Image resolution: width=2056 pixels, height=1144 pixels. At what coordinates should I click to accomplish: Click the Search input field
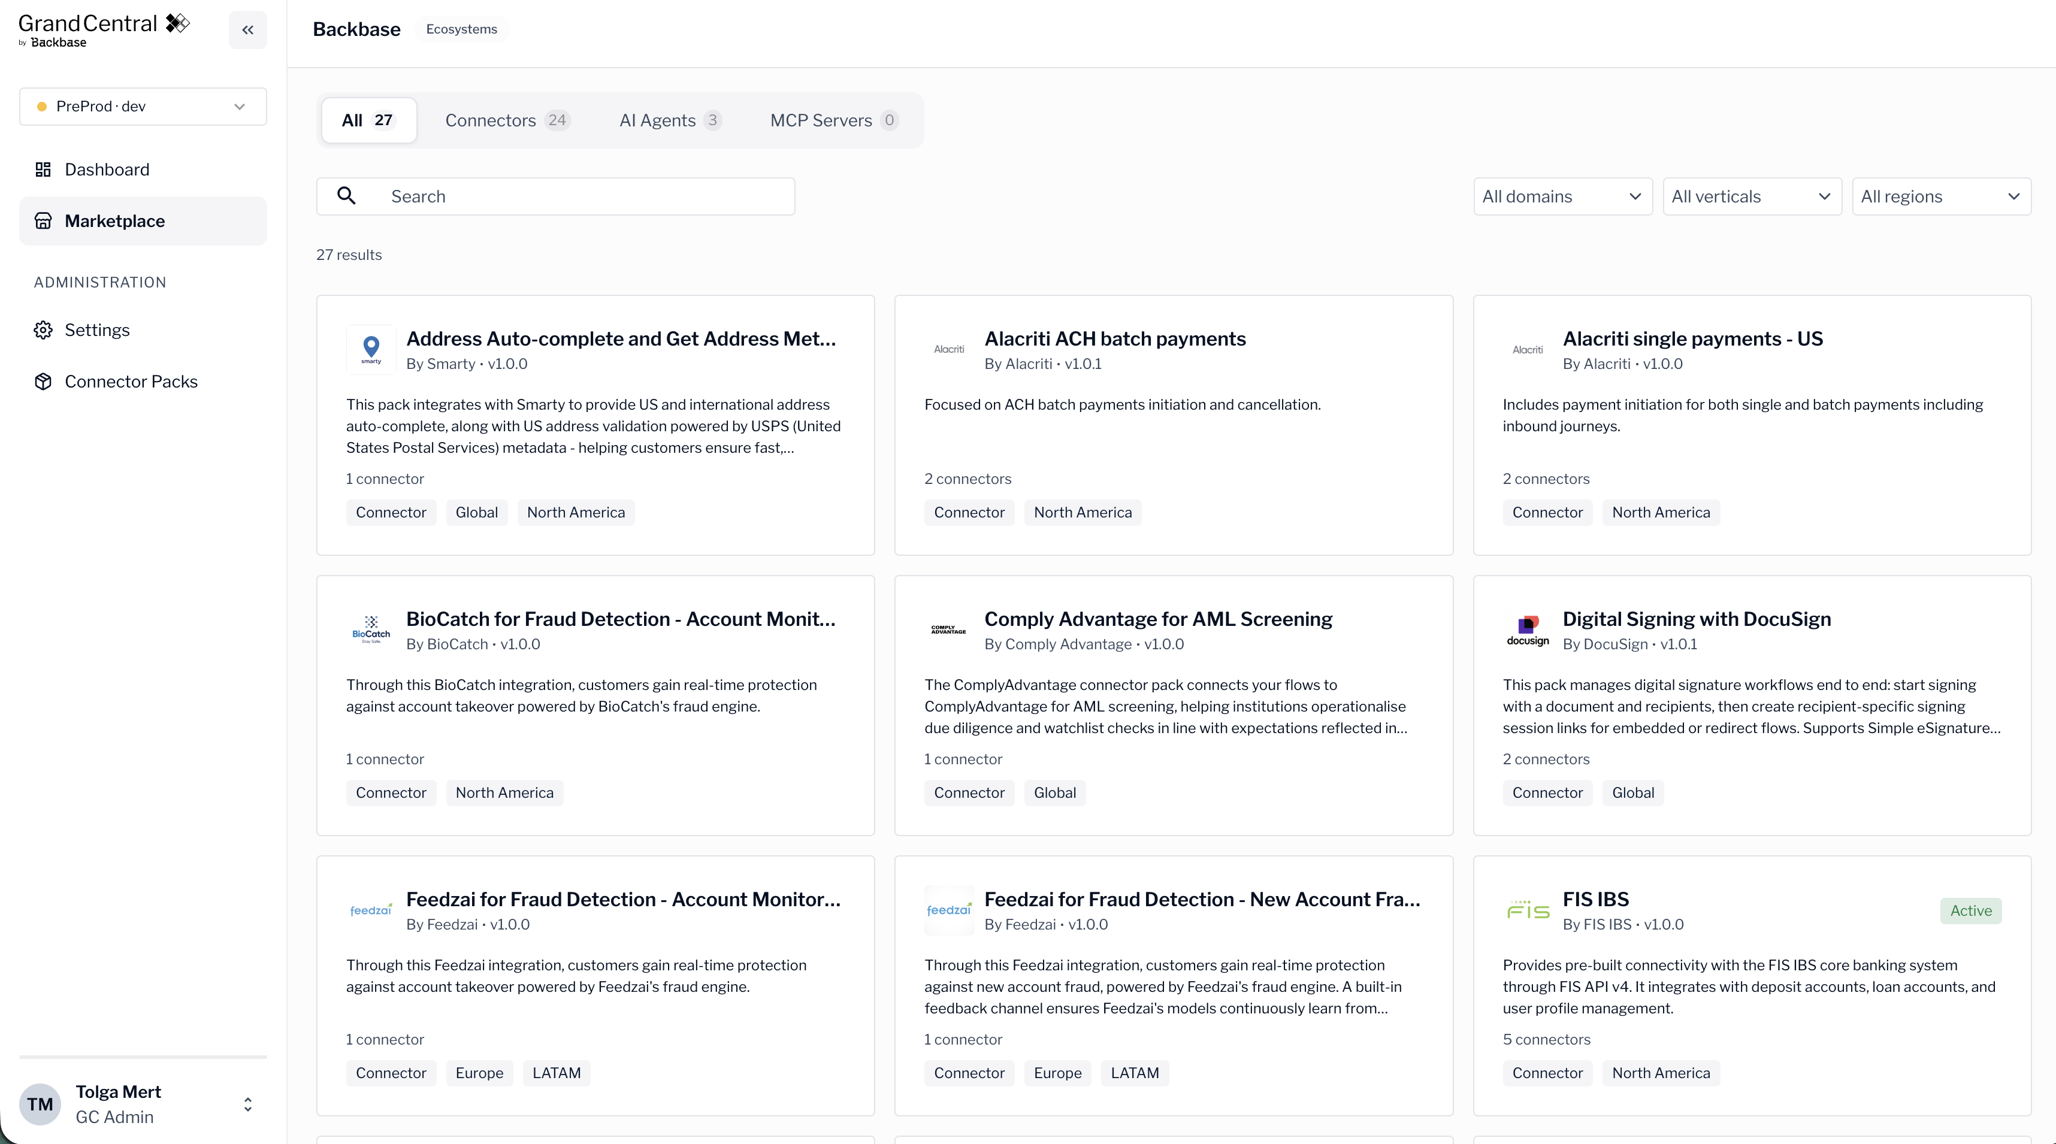[x=555, y=196]
